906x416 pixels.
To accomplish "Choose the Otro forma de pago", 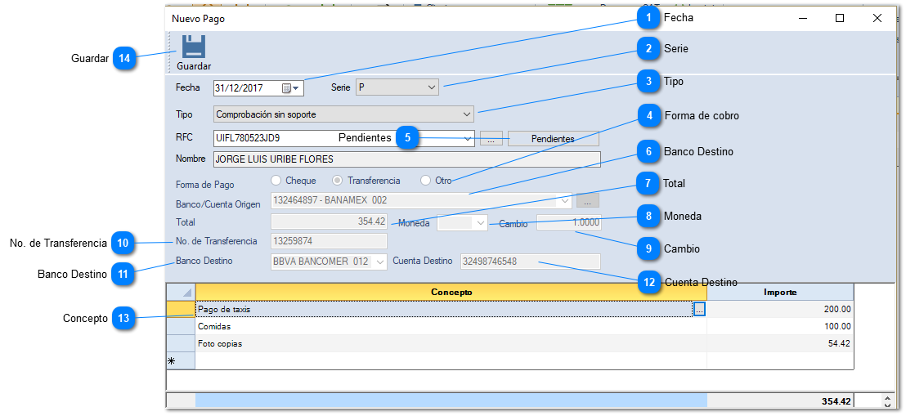I will click(426, 181).
